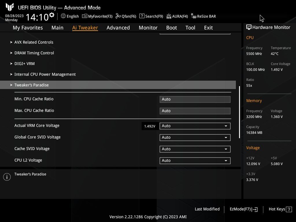Click the vertical scrollbar thumb
The height and width of the screenshot is (222, 296).
[239, 112]
